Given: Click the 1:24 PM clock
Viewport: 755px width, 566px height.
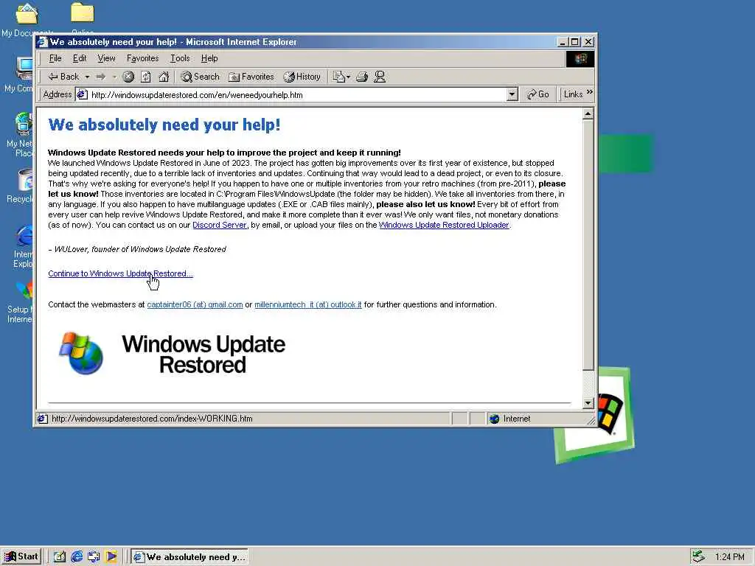Looking at the screenshot, I should [x=729, y=557].
